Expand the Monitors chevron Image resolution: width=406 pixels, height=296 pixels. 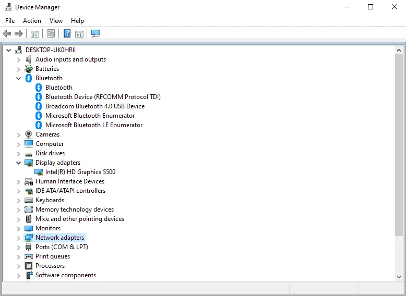[18, 229]
